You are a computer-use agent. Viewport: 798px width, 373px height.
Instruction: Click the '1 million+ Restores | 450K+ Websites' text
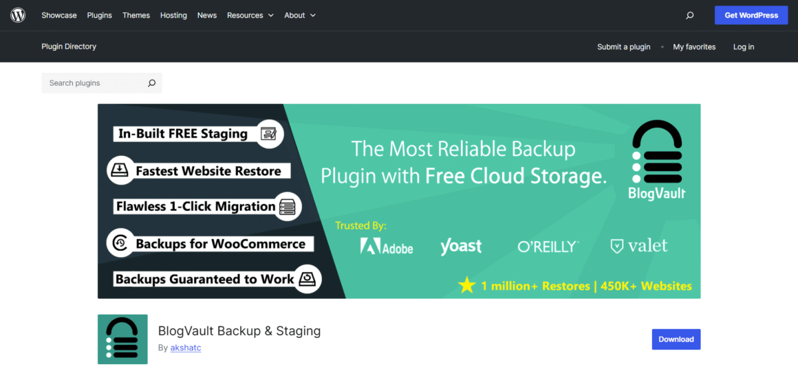pos(586,286)
